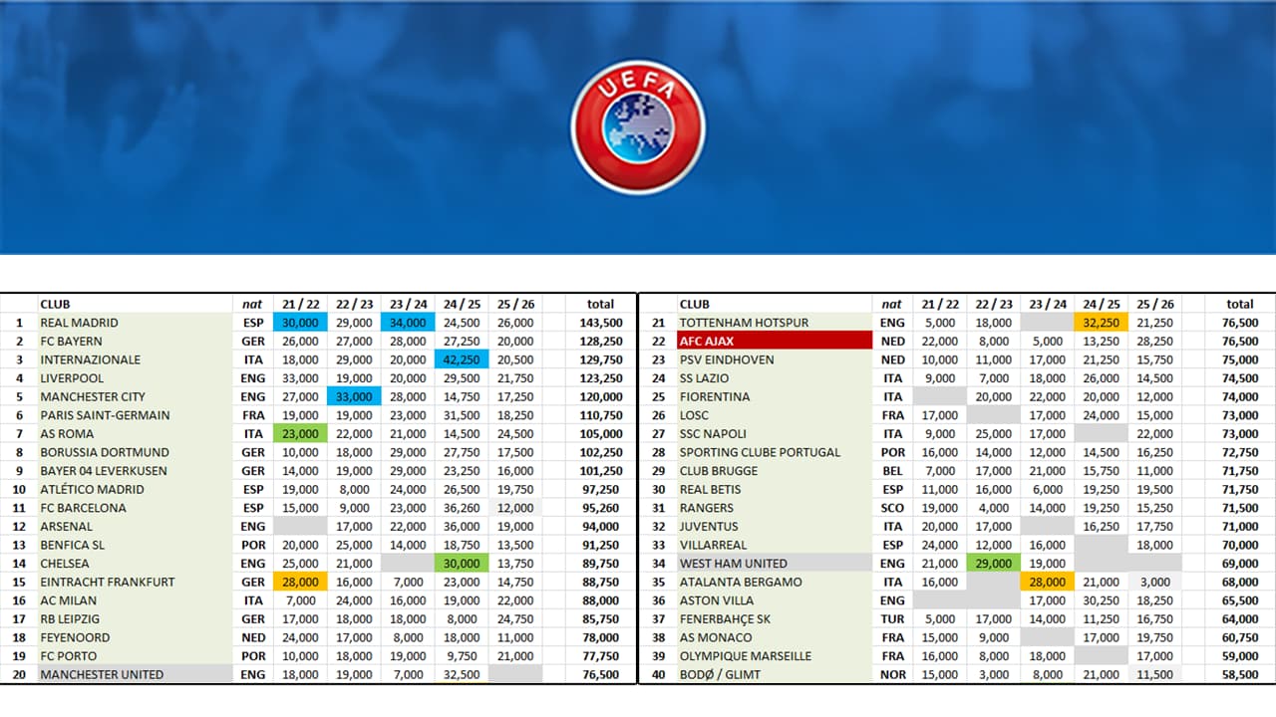Click Liverpool's total 123,250
This screenshot has width=1276, height=717.
[x=601, y=378]
